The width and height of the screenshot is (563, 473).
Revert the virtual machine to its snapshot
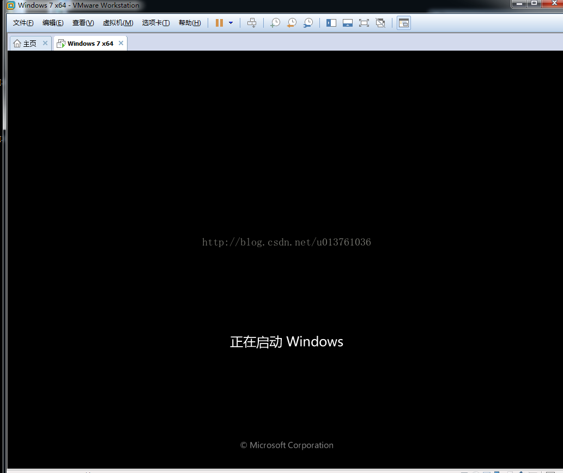(292, 23)
